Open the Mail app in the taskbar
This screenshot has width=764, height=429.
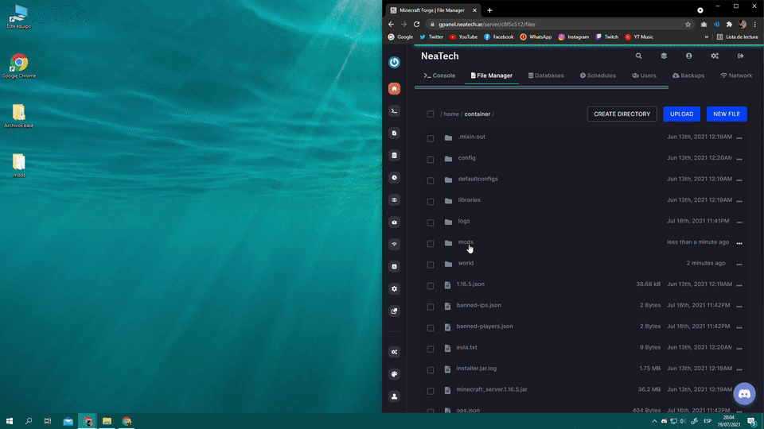pyautogui.click(x=68, y=421)
